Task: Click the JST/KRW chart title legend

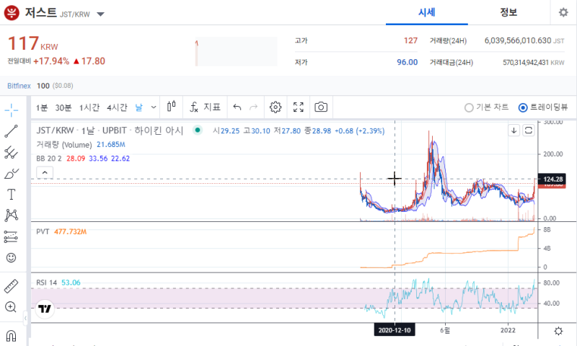Action: tap(110, 130)
